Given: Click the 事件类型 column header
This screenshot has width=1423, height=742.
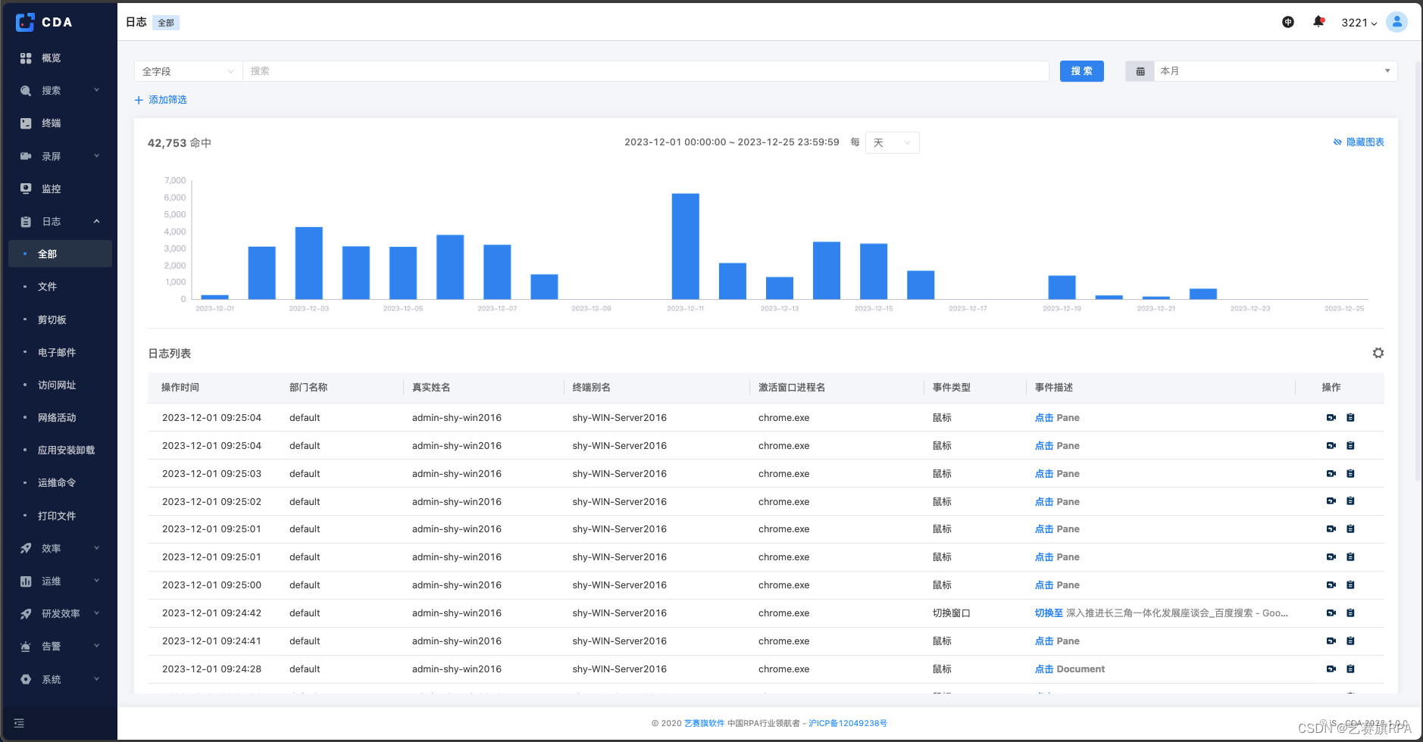Looking at the screenshot, I should pyautogui.click(x=952, y=388).
